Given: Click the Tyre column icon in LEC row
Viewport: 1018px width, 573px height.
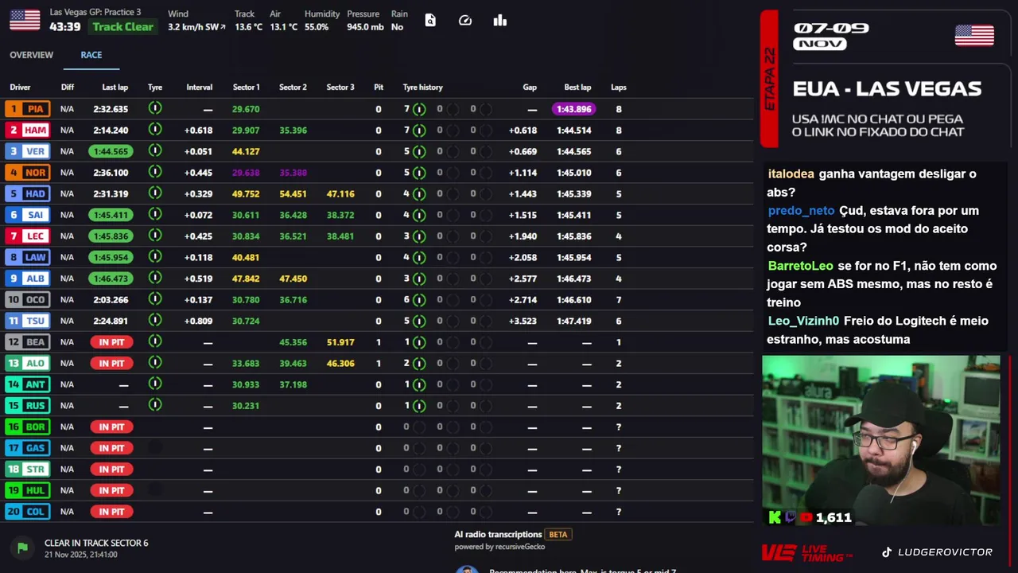Looking at the screenshot, I should pyautogui.click(x=155, y=236).
